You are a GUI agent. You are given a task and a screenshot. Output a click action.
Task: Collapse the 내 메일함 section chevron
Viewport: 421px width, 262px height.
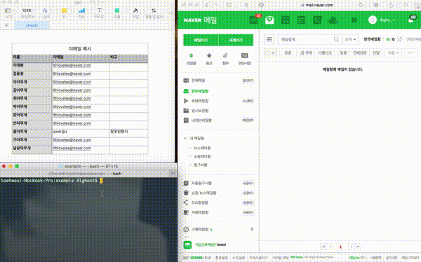click(185, 138)
